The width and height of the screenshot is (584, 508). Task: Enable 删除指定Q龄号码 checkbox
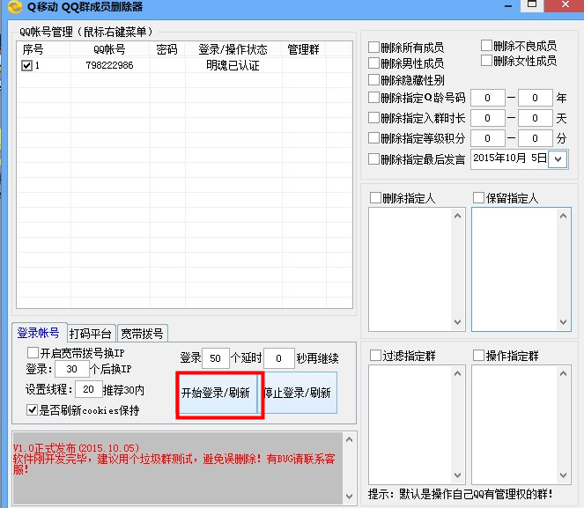(x=373, y=98)
